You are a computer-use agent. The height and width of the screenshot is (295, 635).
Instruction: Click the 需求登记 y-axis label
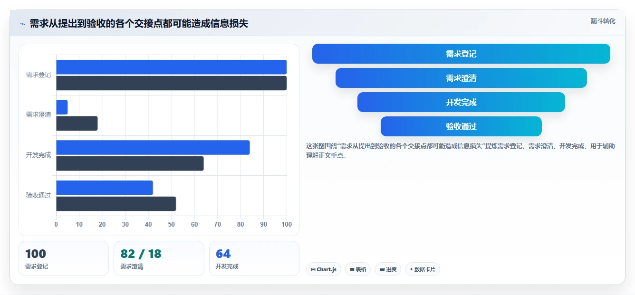38,75
